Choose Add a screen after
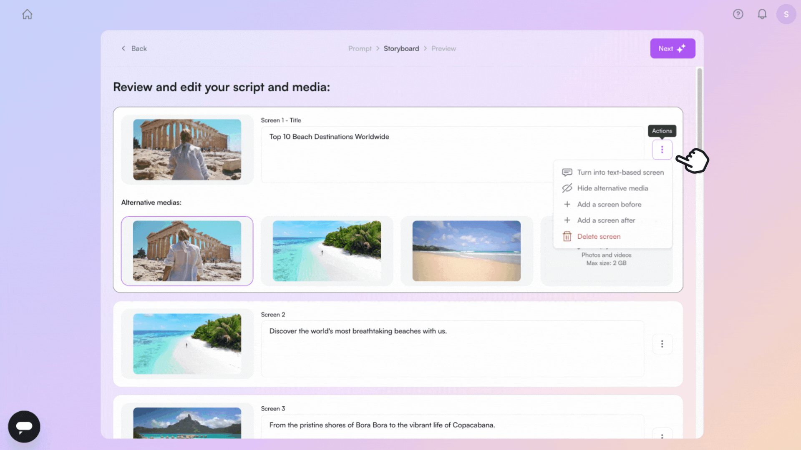The width and height of the screenshot is (801, 450). point(613,220)
